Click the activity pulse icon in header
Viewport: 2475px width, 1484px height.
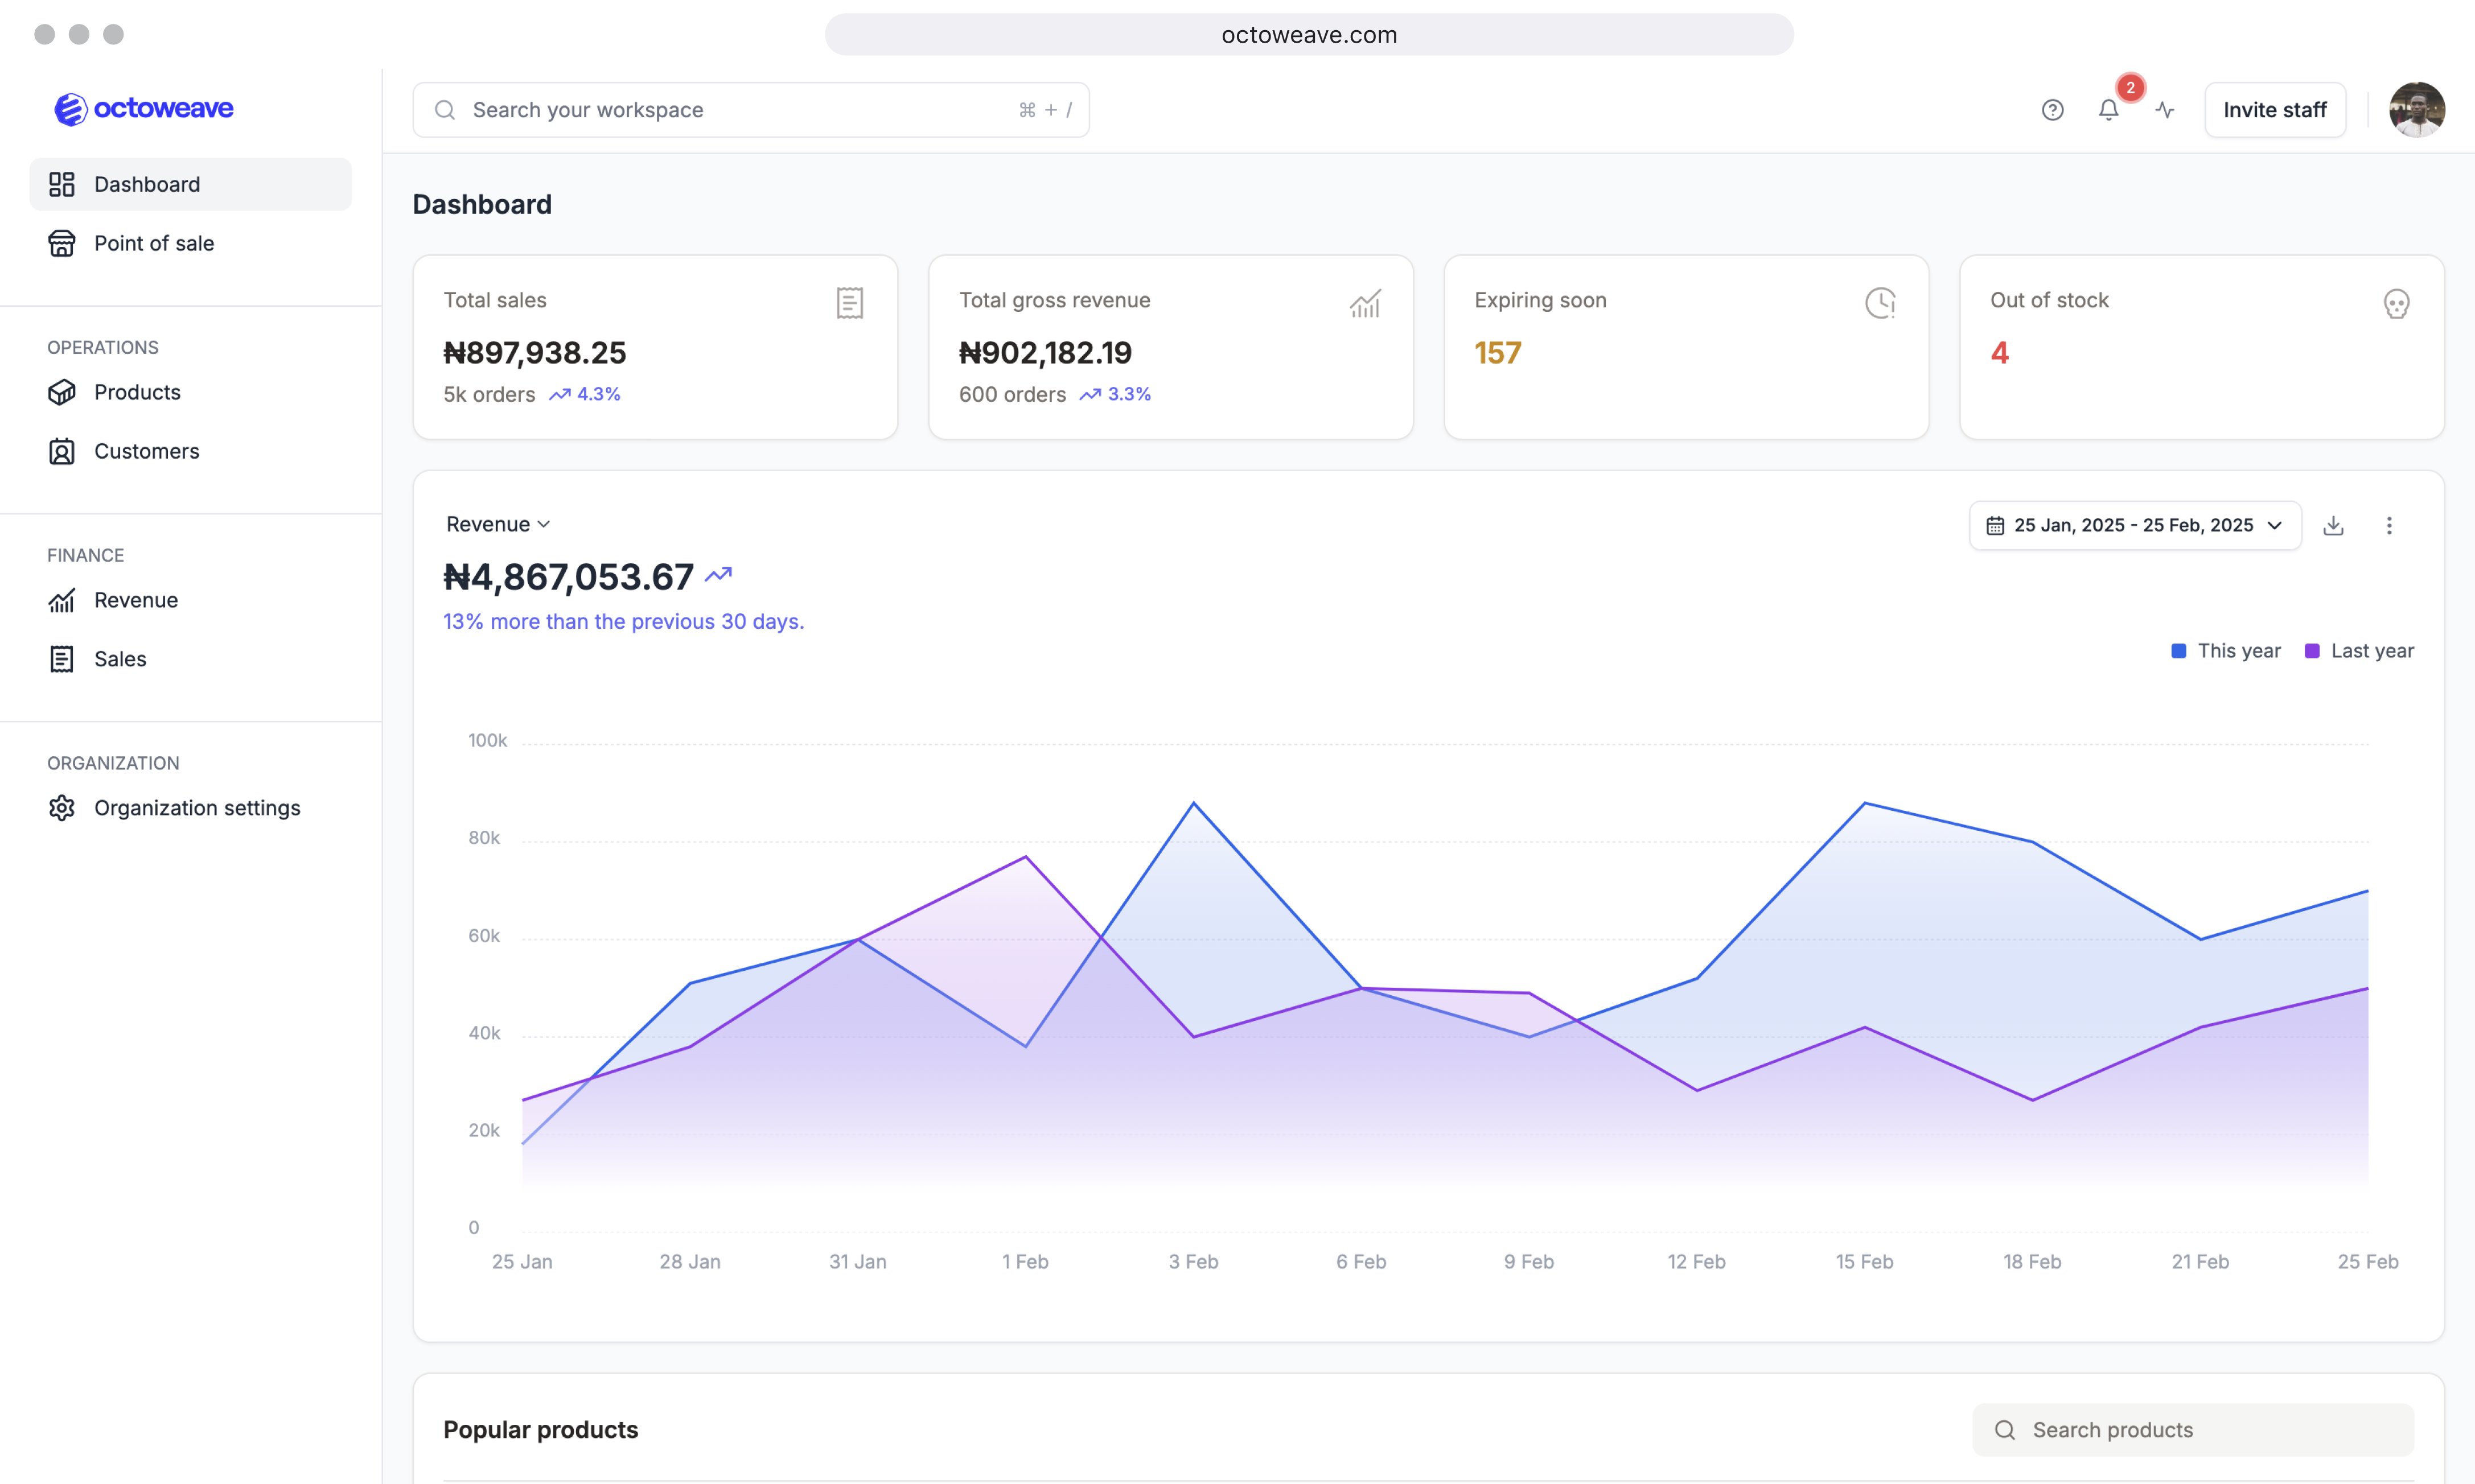(2165, 110)
